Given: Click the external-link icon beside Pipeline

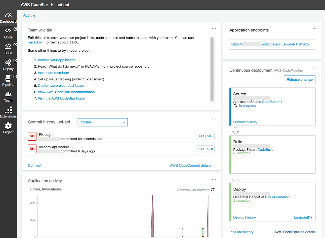Looking at the screenshot, I should coord(15,76).
